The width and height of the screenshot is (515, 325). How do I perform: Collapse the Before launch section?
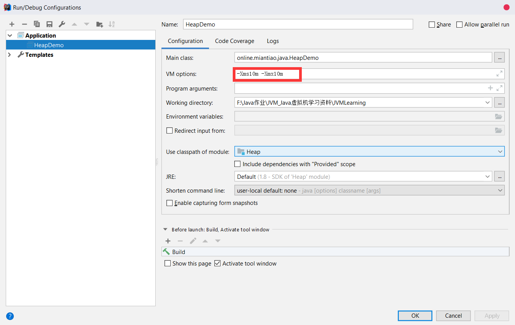click(x=165, y=229)
